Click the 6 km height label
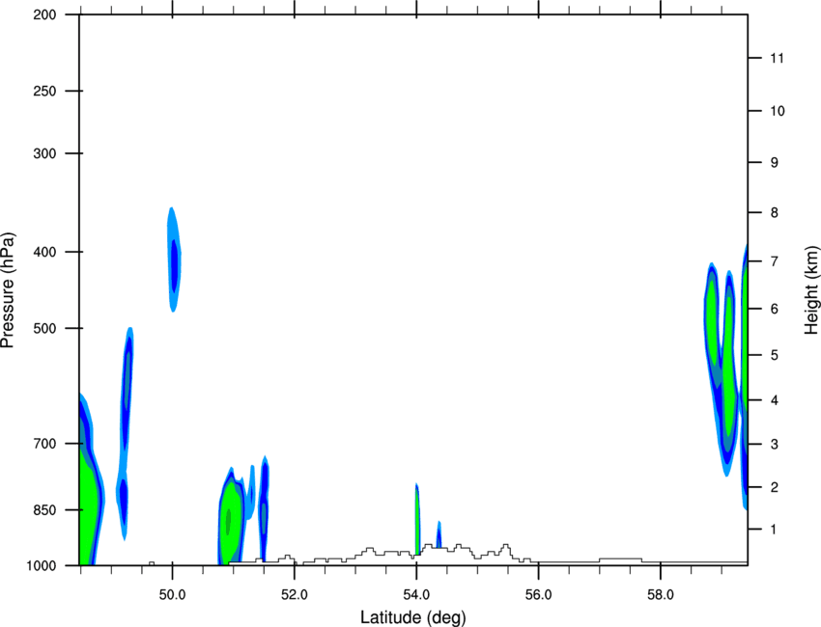 [775, 309]
